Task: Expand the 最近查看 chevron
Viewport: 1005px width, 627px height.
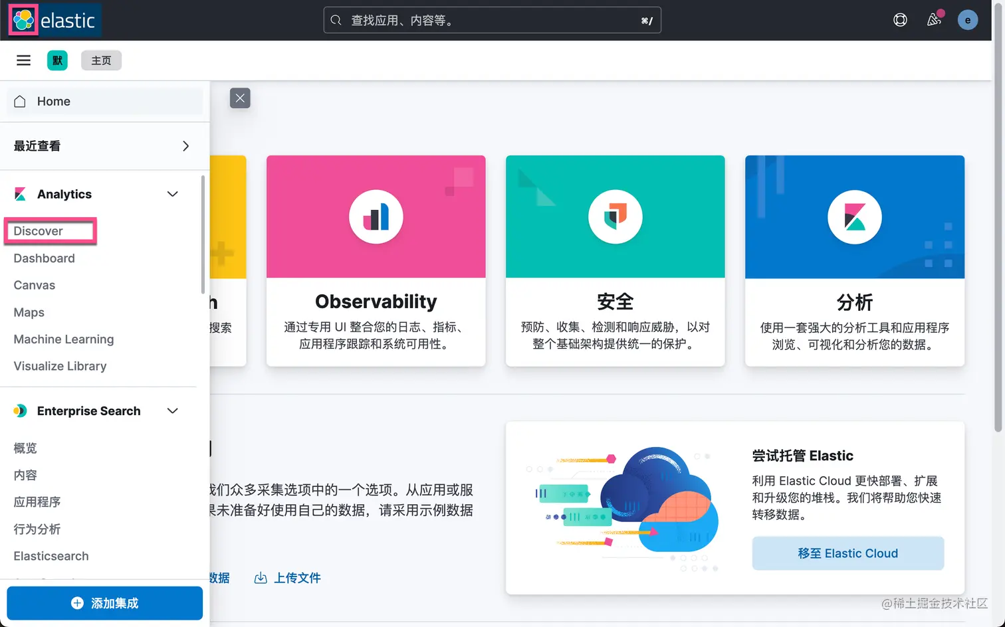Action: tap(185, 146)
